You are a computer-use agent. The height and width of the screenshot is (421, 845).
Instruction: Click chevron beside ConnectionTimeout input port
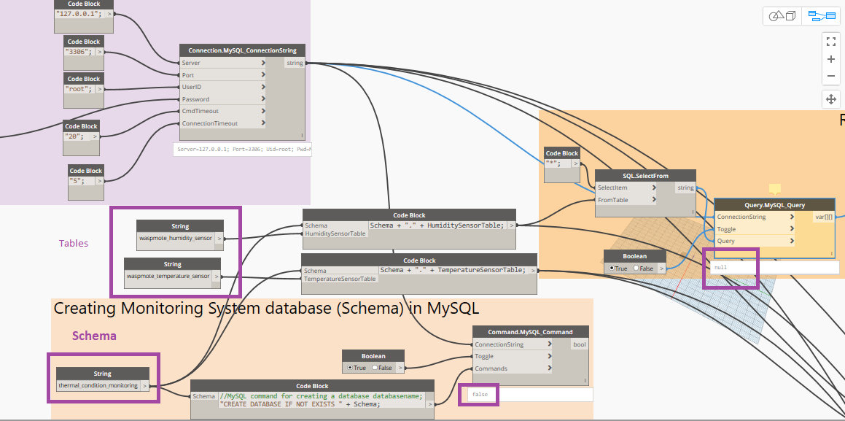tap(263, 123)
